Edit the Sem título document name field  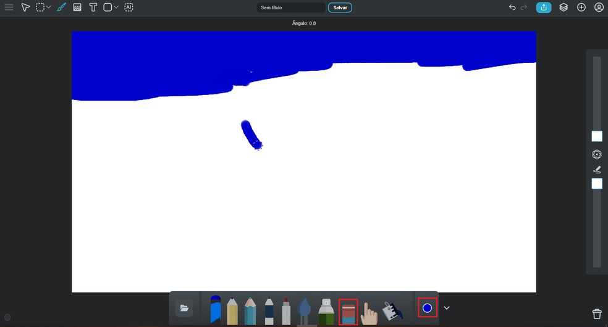point(291,7)
